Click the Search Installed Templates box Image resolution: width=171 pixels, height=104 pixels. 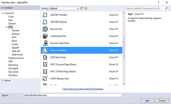(145, 8)
